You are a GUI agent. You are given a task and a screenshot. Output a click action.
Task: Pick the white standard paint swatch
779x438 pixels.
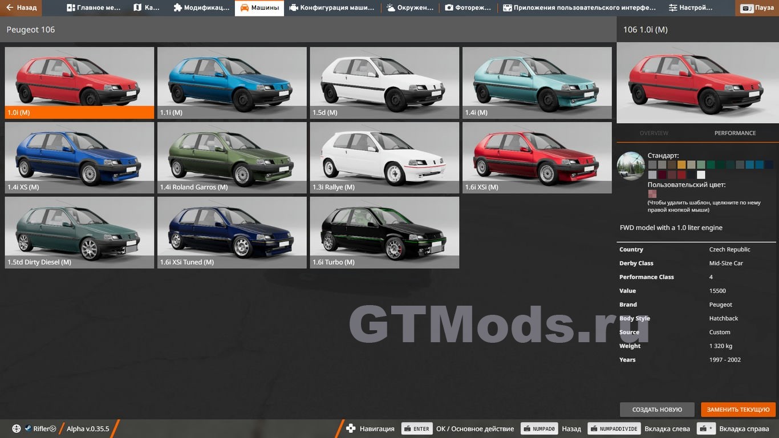point(701,175)
